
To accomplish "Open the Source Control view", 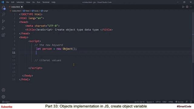I will [3, 21].
